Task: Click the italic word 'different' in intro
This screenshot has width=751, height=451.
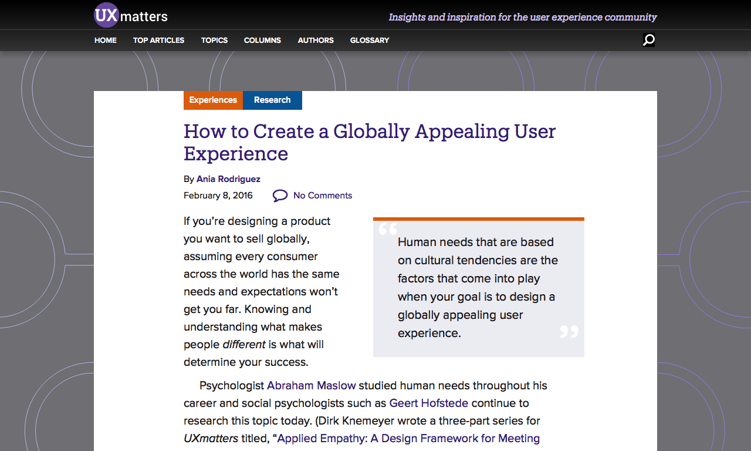Action: [244, 345]
